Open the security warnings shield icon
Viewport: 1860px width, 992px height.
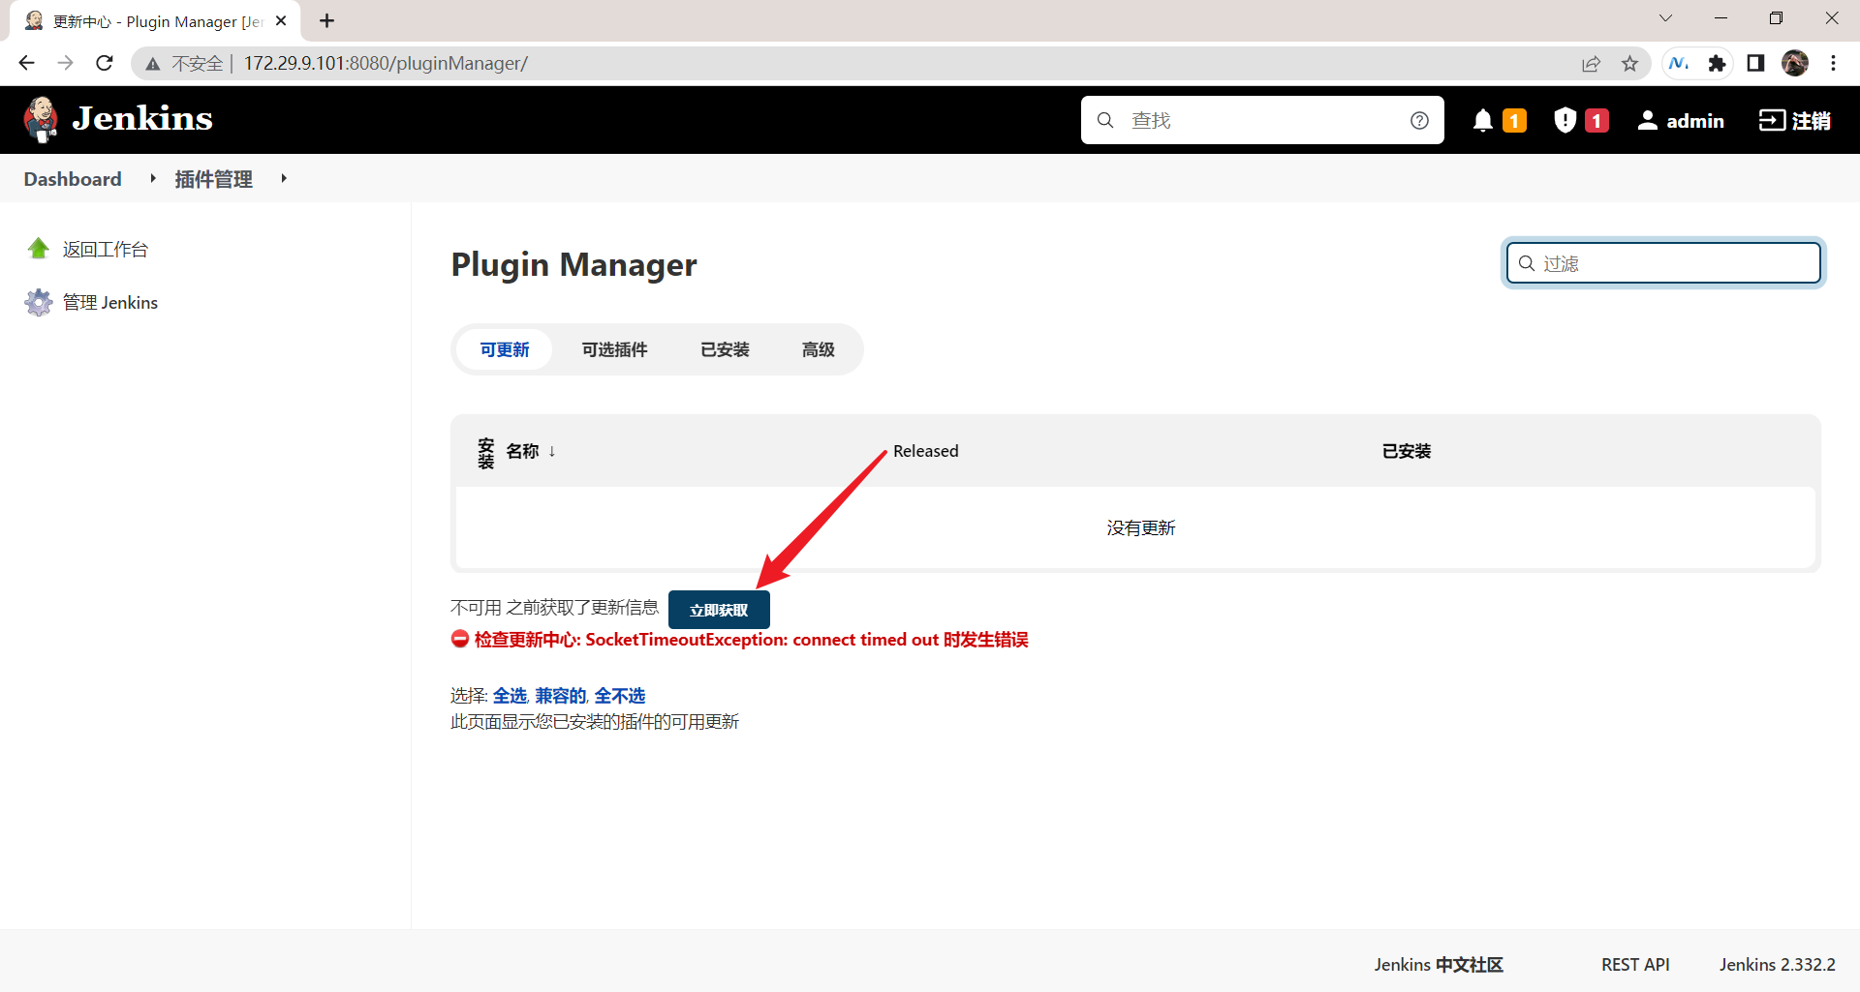(x=1565, y=120)
